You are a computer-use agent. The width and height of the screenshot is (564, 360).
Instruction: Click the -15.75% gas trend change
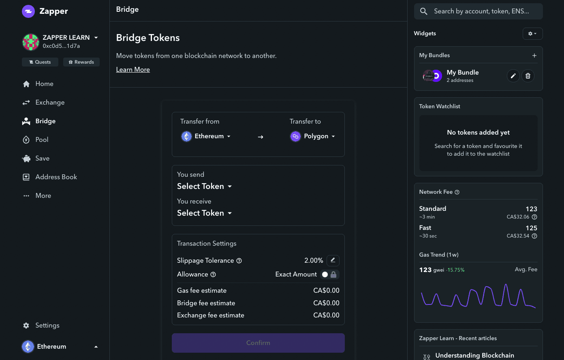[x=455, y=270]
